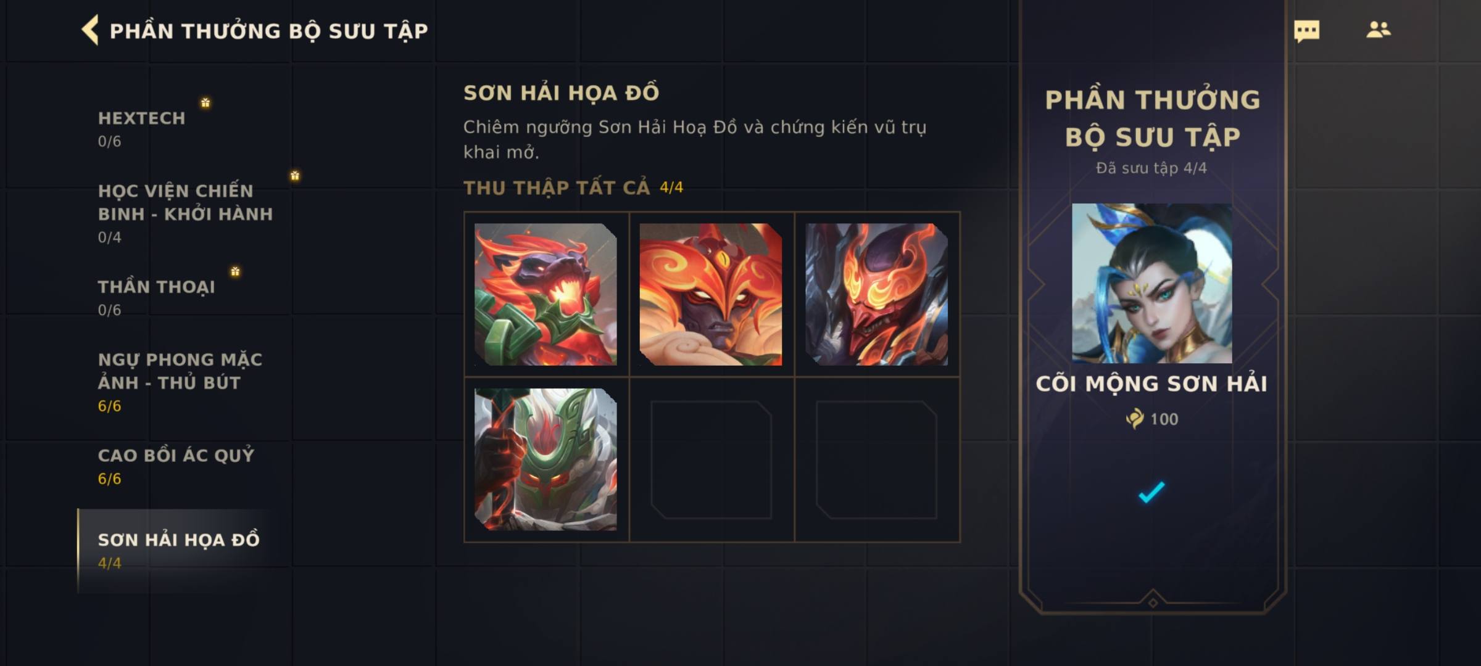Click the red demon mask skin thumbnail
The height and width of the screenshot is (666, 1481).
[876, 294]
